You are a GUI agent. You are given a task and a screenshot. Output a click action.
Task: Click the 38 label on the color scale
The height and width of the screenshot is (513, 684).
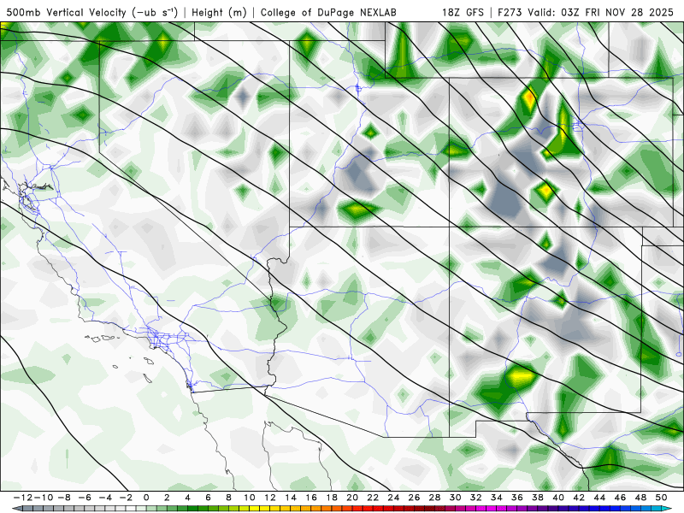click(x=538, y=498)
